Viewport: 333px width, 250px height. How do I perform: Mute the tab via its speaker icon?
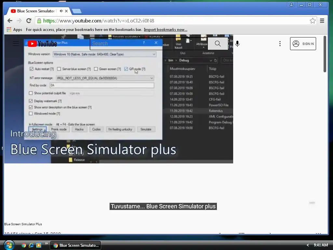pos(61,11)
